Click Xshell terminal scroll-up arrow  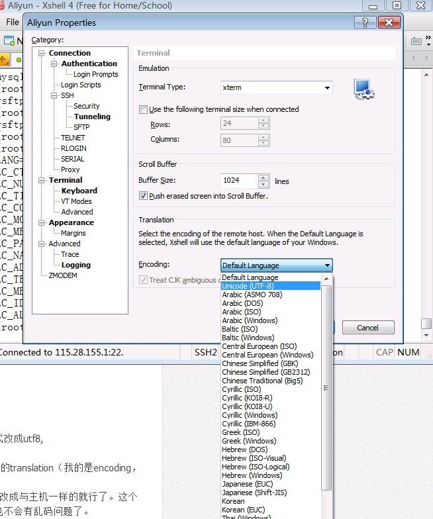(x=426, y=75)
